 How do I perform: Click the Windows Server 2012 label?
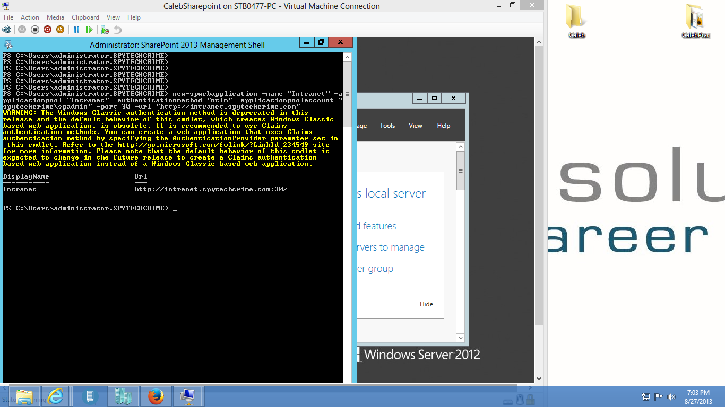422,355
